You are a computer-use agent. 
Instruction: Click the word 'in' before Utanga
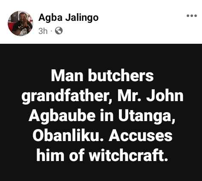pyautogui.click(x=107, y=116)
